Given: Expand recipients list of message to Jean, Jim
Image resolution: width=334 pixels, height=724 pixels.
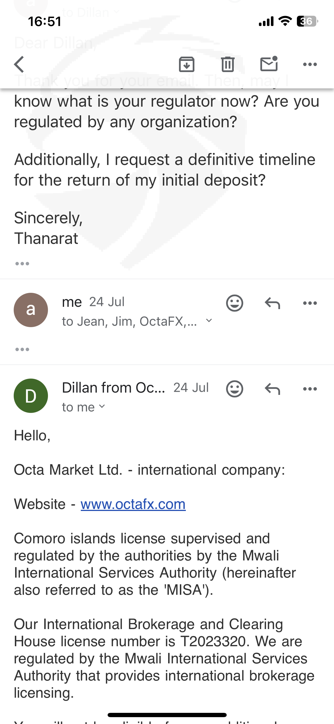Looking at the screenshot, I should pos(209,321).
